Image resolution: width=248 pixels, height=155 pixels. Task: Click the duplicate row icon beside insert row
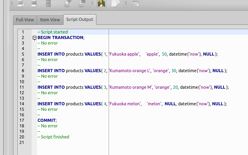34,3
